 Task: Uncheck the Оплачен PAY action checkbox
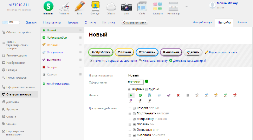click(x=134, y=125)
